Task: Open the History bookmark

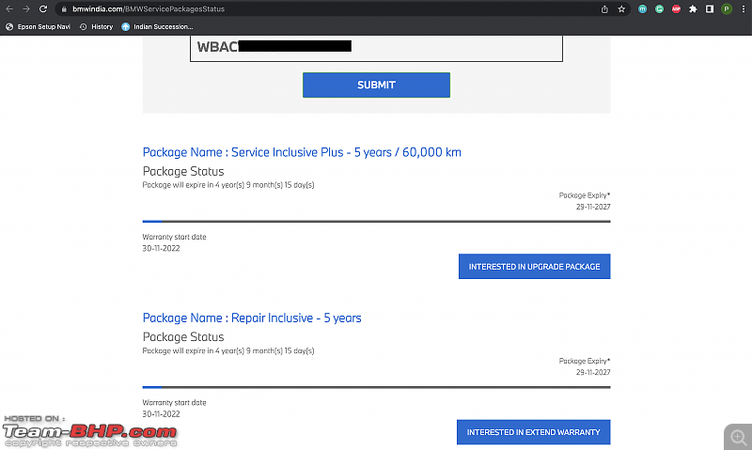Action: tap(97, 27)
